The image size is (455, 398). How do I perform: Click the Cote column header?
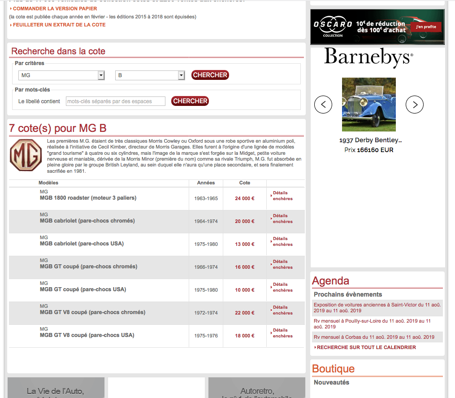[x=245, y=183]
